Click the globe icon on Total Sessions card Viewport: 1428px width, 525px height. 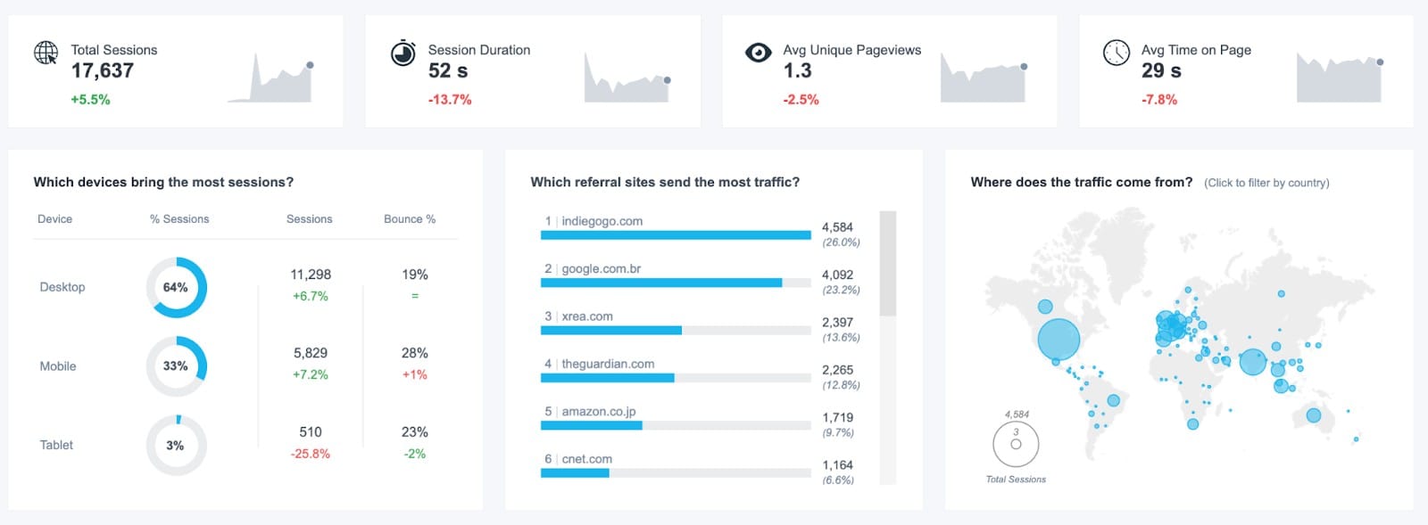[x=42, y=51]
